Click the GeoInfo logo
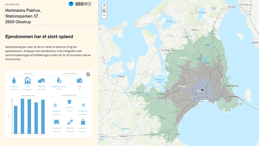The width and height of the screenshot is (259, 146). [x=80, y=4]
